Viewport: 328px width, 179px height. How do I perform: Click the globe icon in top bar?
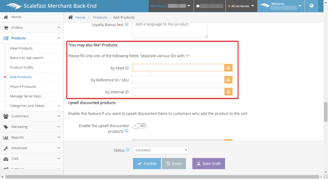312,6
